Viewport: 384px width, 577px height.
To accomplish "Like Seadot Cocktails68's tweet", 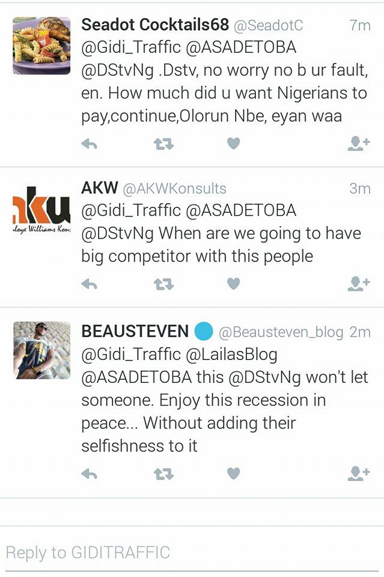I will (233, 142).
